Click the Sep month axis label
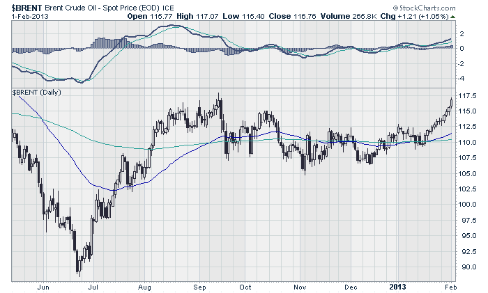 tap(199, 287)
